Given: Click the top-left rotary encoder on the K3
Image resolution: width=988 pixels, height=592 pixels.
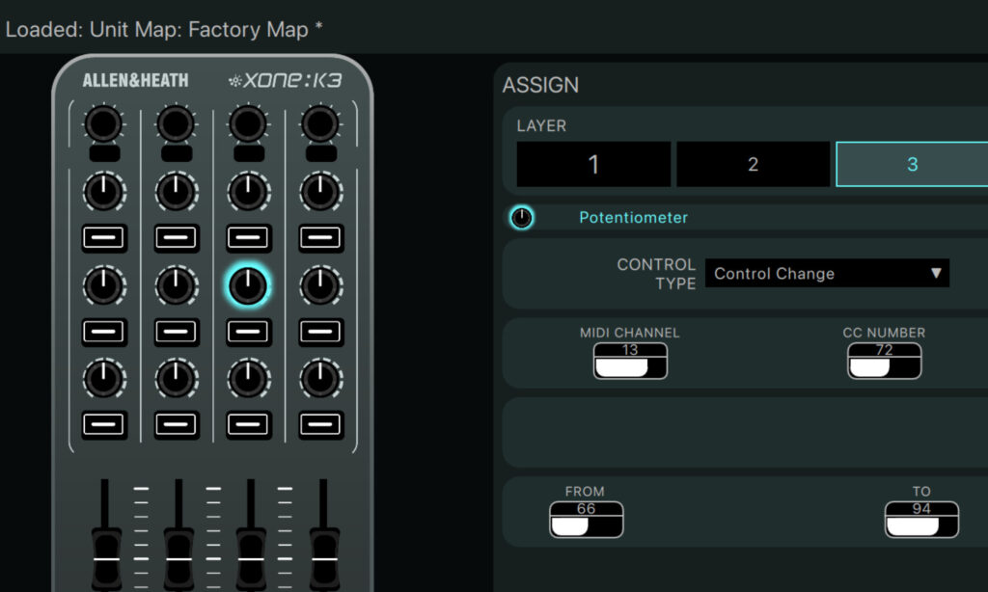Looking at the screenshot, I should click(103, 123).
